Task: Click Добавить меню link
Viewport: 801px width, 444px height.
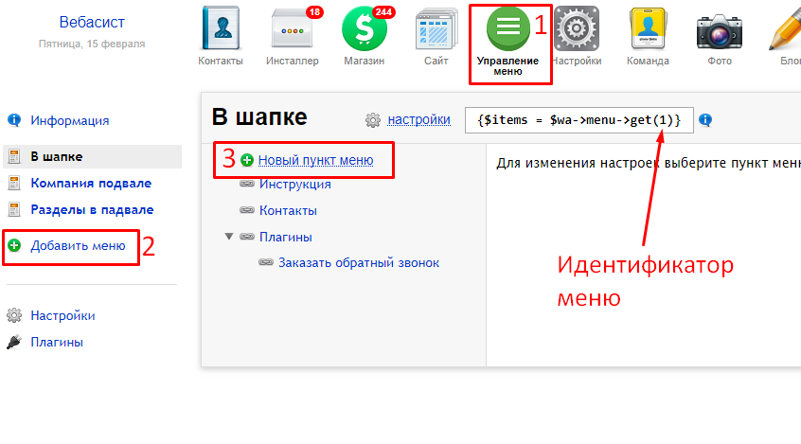Action: pos(78,246)
